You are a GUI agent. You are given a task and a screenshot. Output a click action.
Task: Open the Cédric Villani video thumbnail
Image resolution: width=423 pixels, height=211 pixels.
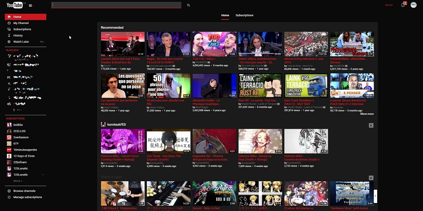point(260,44)
